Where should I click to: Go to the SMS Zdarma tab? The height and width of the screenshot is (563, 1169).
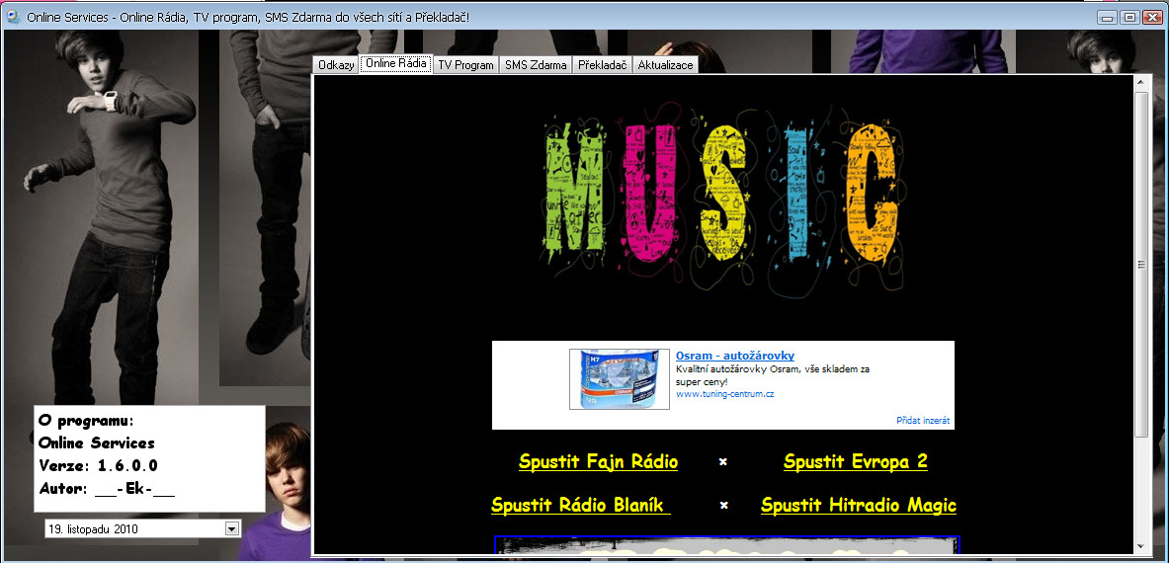(536, 65)
